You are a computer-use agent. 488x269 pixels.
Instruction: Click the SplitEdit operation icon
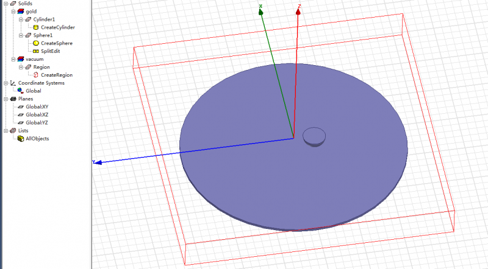36,51
